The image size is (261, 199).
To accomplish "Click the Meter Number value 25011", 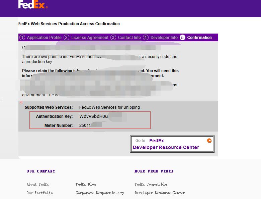I will click(85, 126).
